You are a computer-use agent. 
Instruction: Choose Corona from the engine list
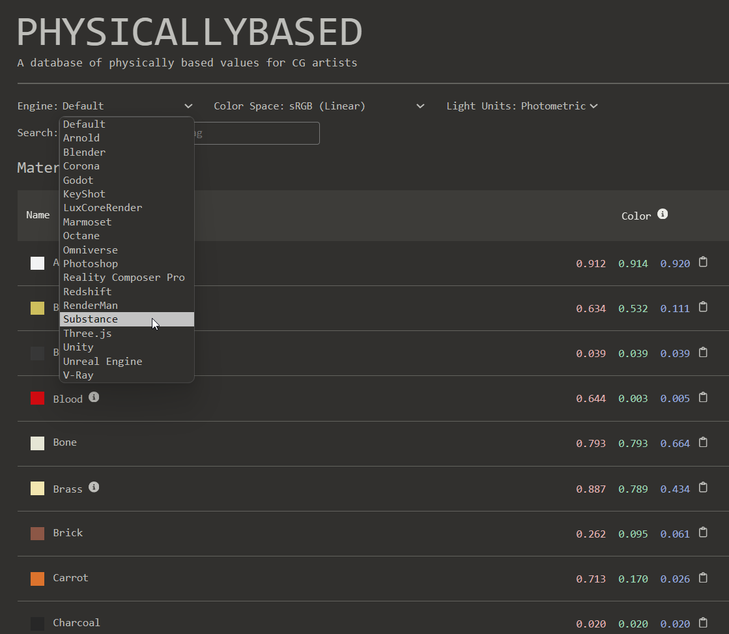coord(127,166)
